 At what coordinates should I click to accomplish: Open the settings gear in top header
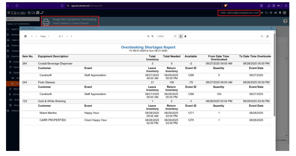pyautogui.click(x=271, y=13)
